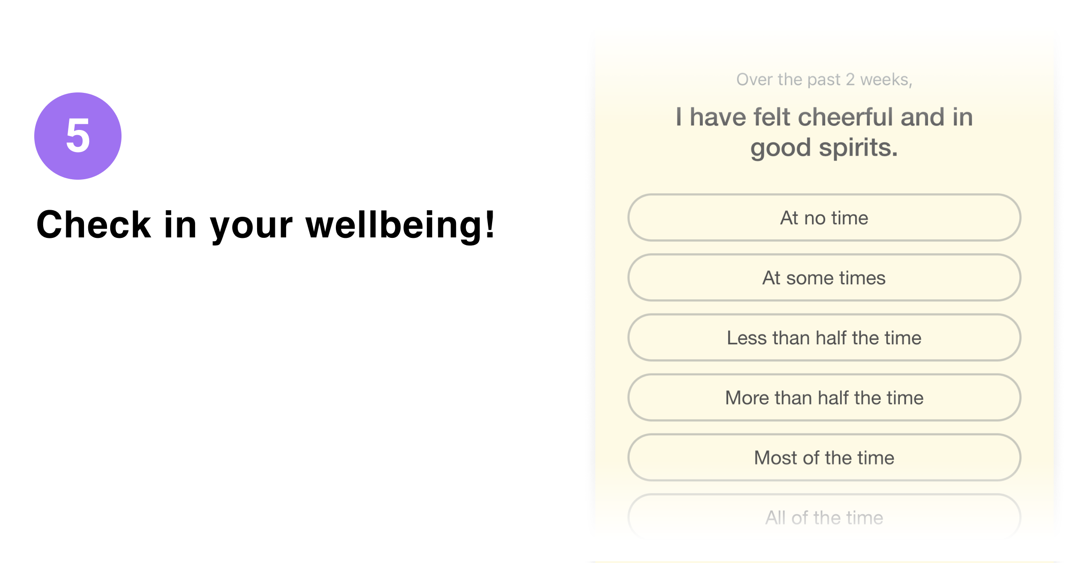Image resolution: width=1079 pixels, height=563 pixels.
Task: Select the answer starting with 'More than'
Action: click(x=824, y=398)
